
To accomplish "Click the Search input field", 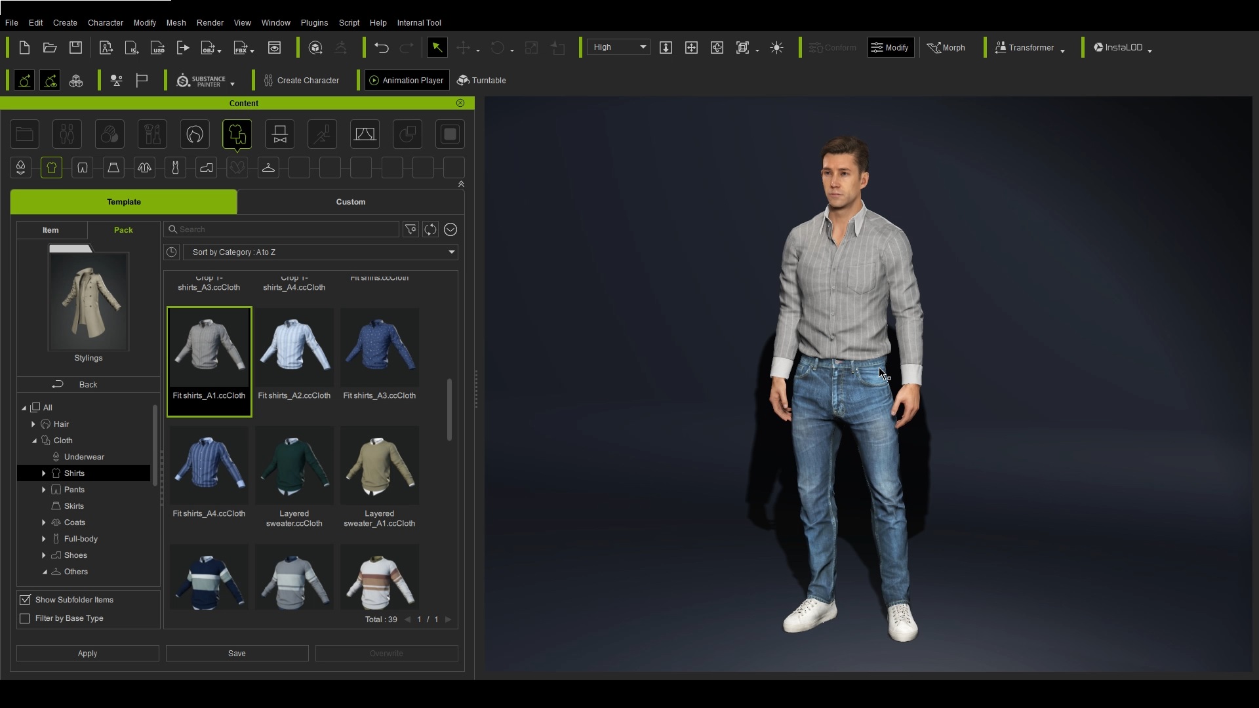I will [x=281, y=229].
